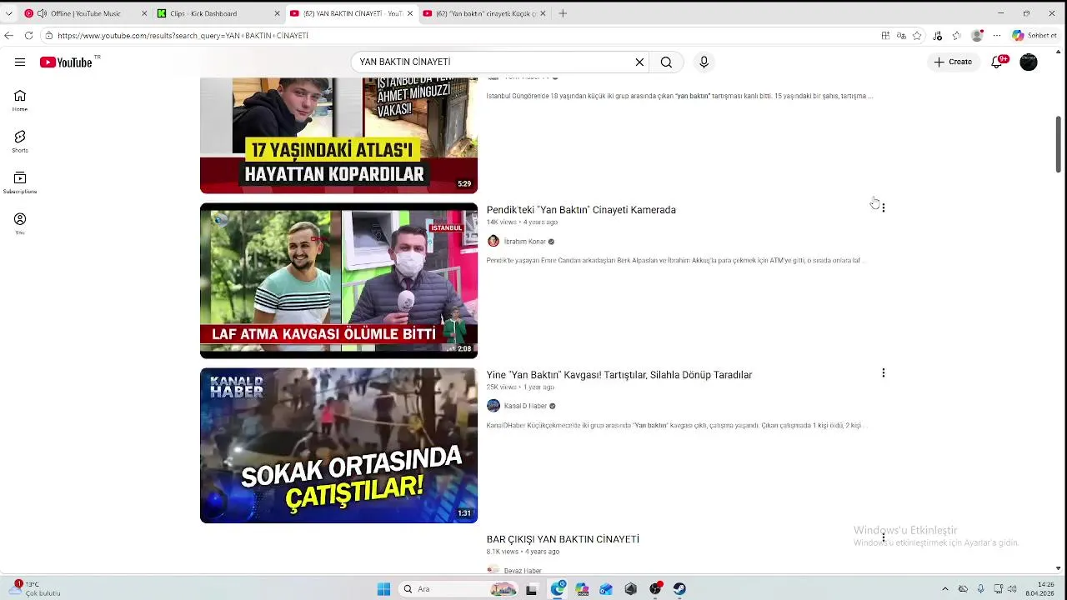Open title Yine "Yan Baktın" Kavgası! Tartıştılar
Screen dimensions: 1067x600
[x=619, y=375]
